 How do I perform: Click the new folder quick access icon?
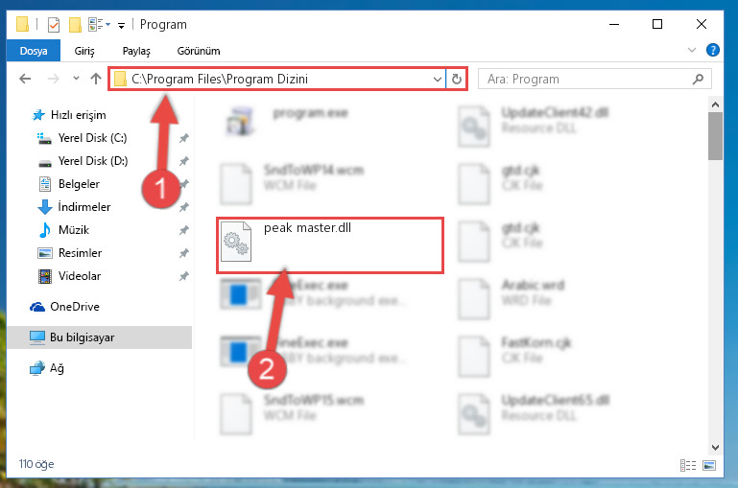coord(75,24)
